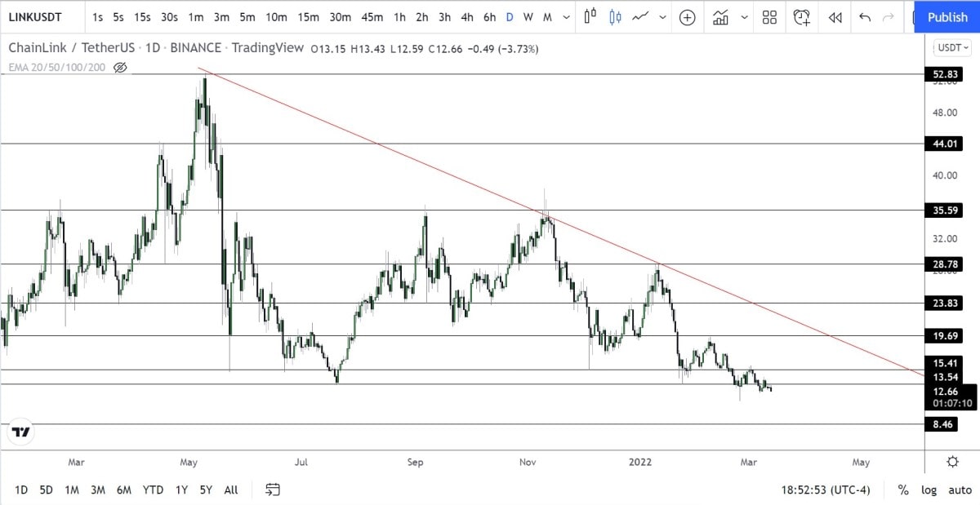Screen dimensions: 980x505
Task: Expand the chart style dropdown arrow
Action: 661,17
